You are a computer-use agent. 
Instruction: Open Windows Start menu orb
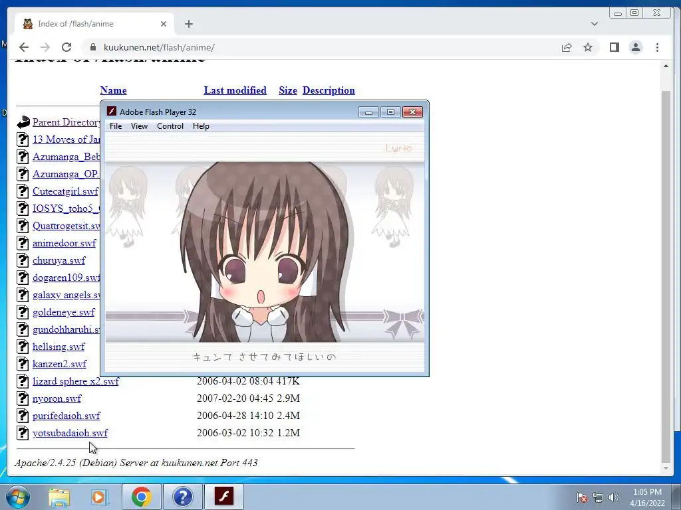click(x=18, y=497)
